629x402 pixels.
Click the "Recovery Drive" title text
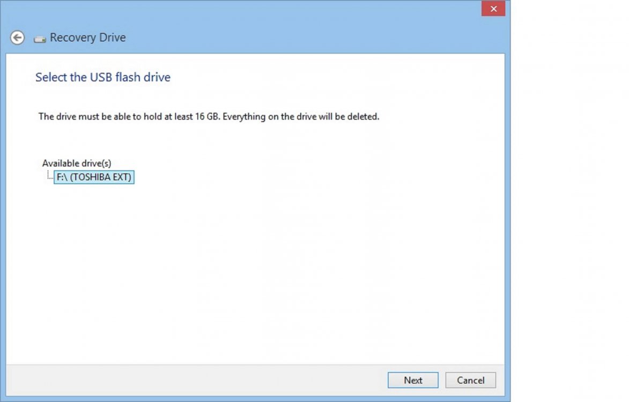[x=88, y=38]
